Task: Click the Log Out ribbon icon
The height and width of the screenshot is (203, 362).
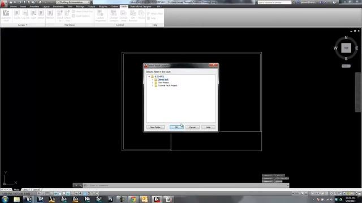Action: 25,15
